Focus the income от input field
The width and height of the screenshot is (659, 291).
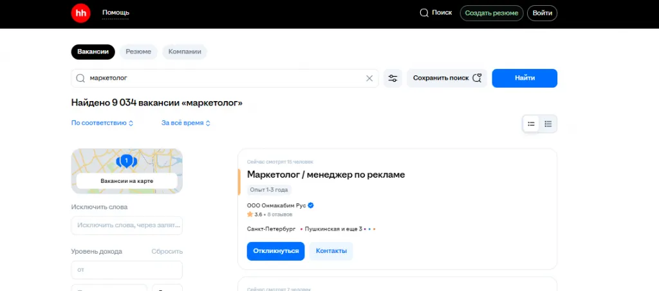coord(127,270)
